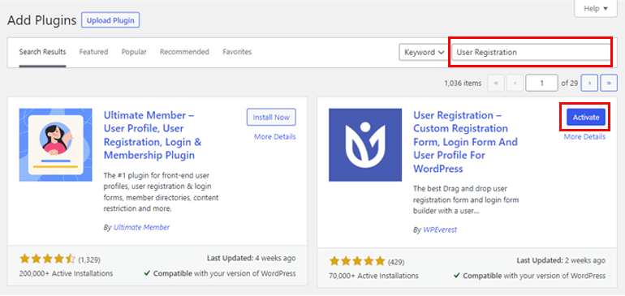Open the WPEverest author link
The height and width of the screenshot is (296, 625).
pyautogui.click(x=440, y=230)
